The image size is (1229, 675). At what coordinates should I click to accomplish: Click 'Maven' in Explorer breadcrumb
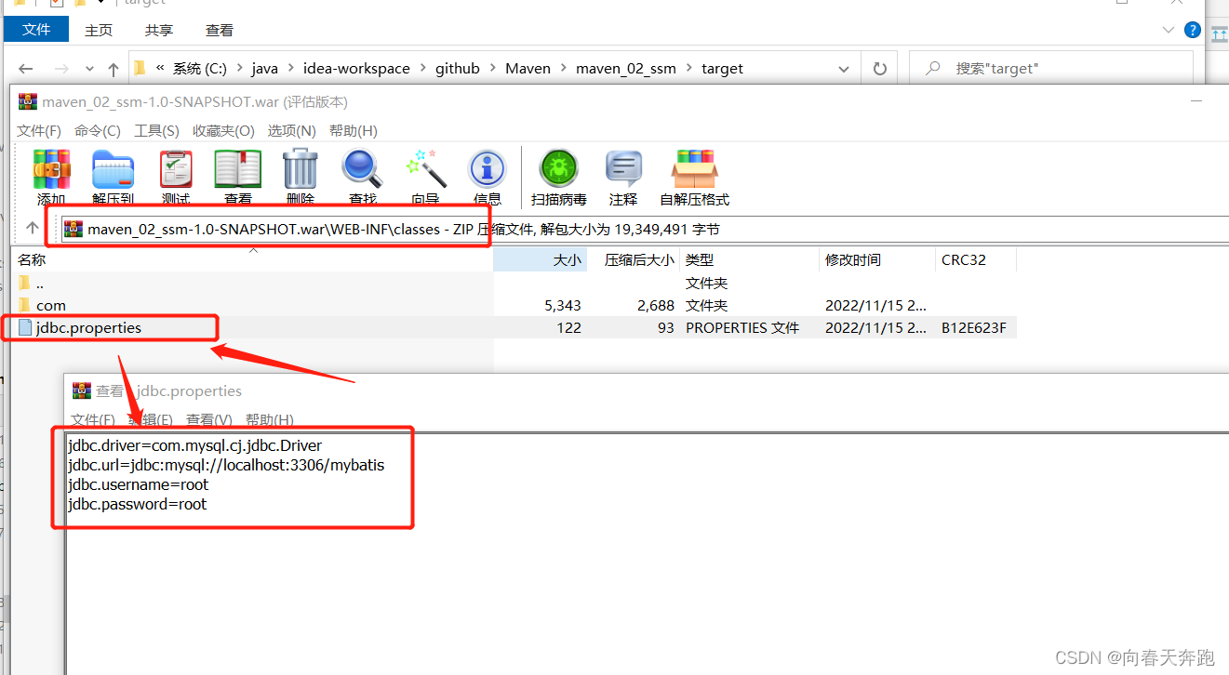pos(528,69)
